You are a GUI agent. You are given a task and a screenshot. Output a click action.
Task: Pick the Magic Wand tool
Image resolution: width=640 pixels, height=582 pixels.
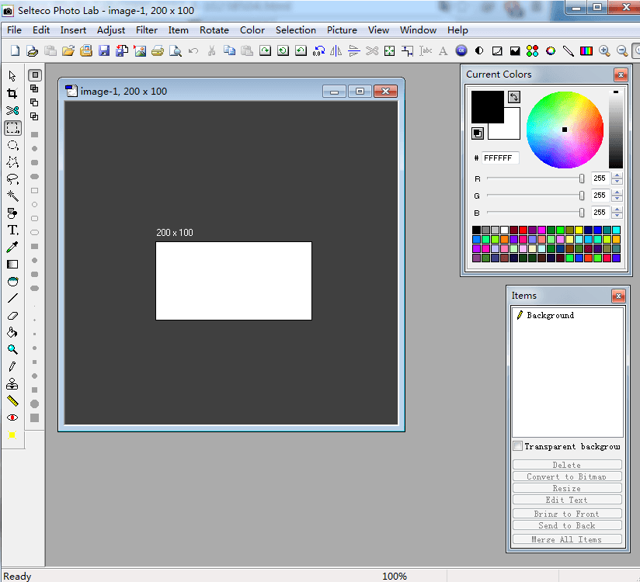click(x=12, y=196)
